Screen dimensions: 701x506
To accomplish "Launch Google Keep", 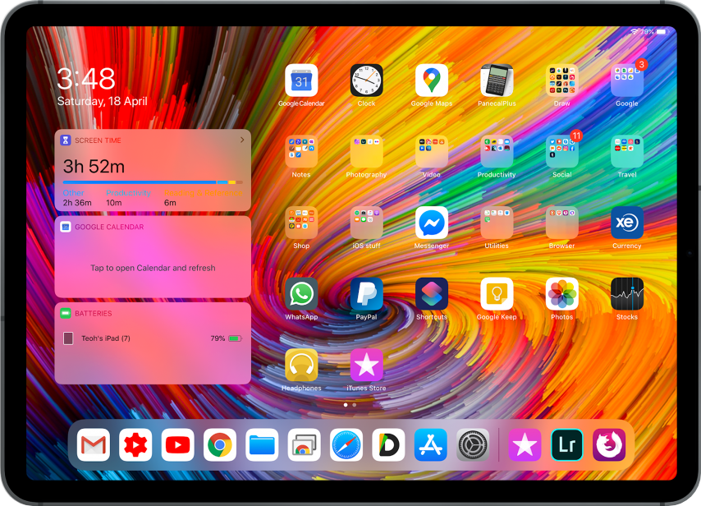I will tap(497, 294).
